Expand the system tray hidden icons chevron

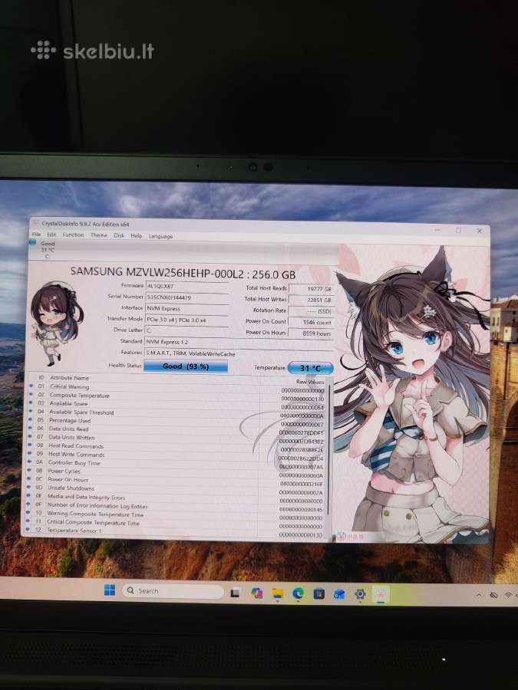[478, 596]
